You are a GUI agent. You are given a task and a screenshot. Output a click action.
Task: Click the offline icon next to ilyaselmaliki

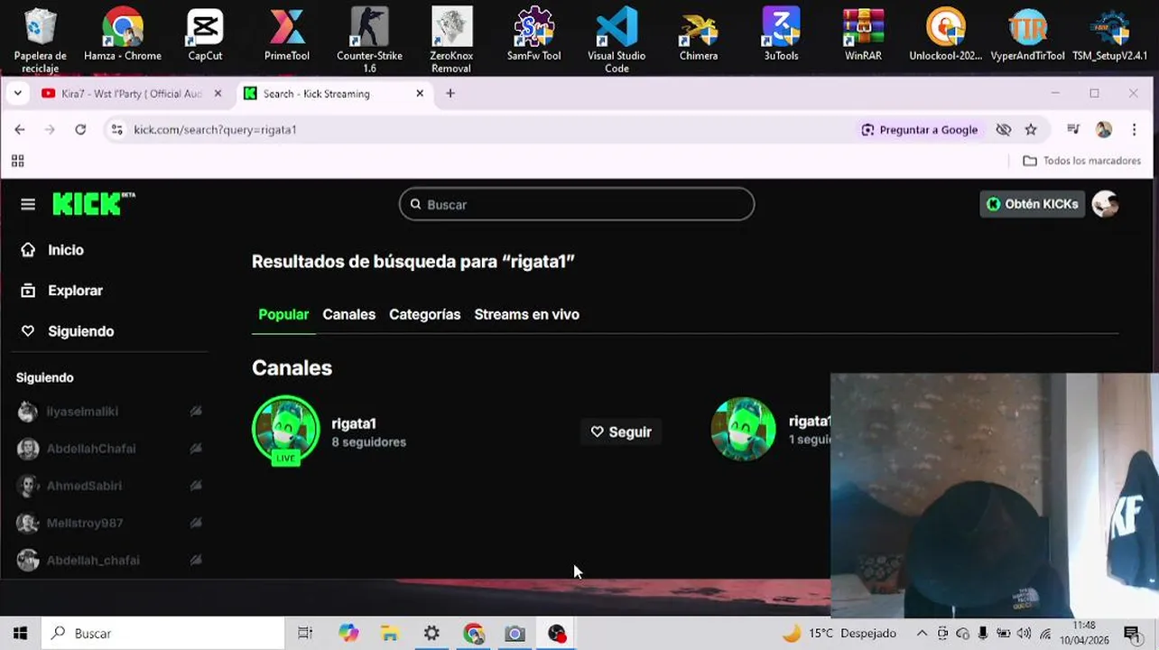coord(196,412)
